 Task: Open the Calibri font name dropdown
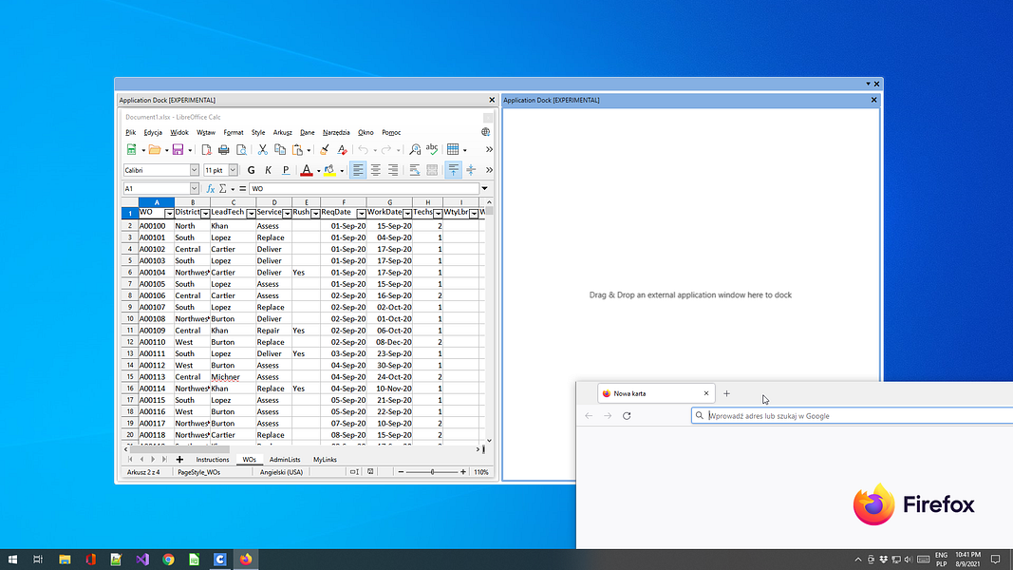[x=195, y=170]
